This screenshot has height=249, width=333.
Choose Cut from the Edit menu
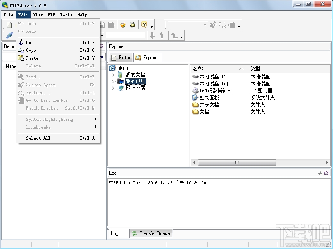coord(58,42)
